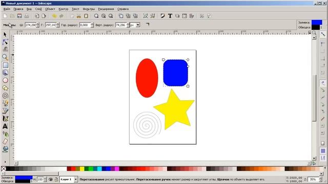The width and height of the screenshot is (328, 184).
Task: Zoom to fit page icon
Action: point(111,16)
